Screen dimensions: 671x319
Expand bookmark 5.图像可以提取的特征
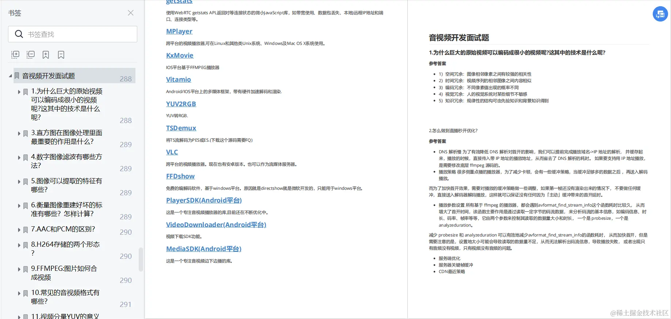pyautogui.click(x=19, y=182)
